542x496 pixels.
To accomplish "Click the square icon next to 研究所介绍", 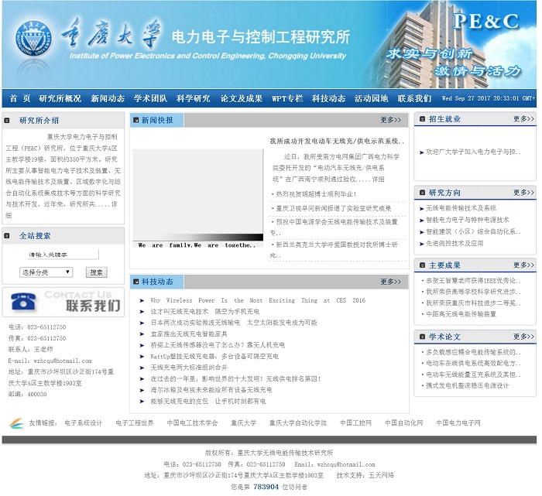I will (x=6, y=121).
